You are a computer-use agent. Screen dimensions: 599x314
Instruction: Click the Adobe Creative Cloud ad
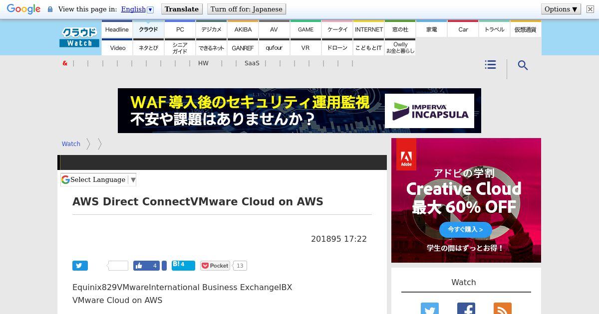coord(466,200)
